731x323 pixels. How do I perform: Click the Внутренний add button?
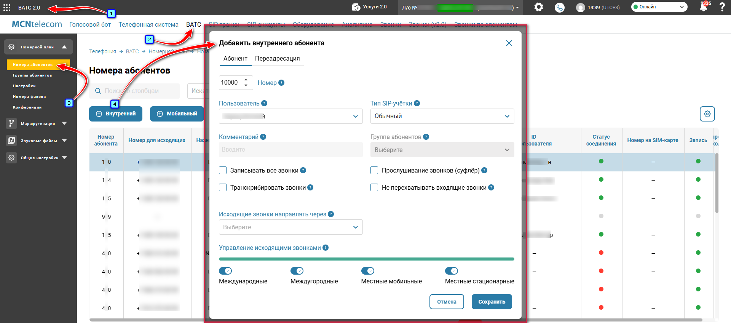[x=116, y=114]
